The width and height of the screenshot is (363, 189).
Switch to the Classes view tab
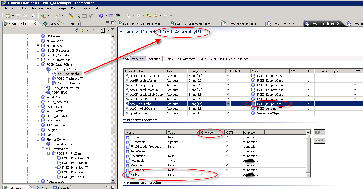[x=51, y=24]
